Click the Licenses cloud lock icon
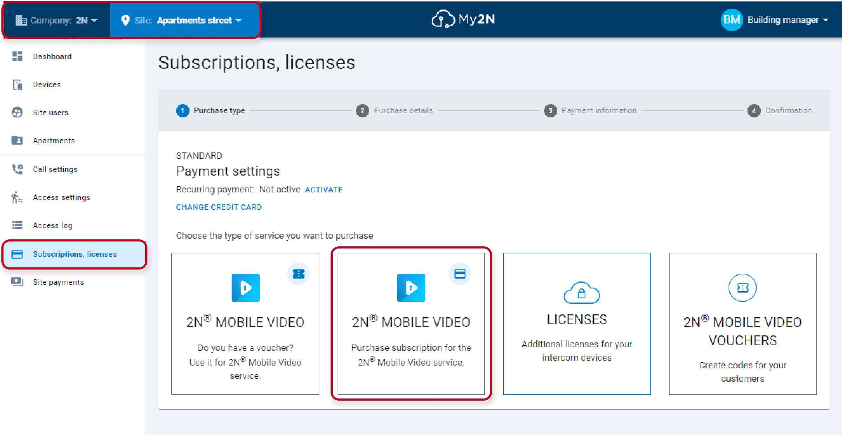 click(x=582, y=293)
